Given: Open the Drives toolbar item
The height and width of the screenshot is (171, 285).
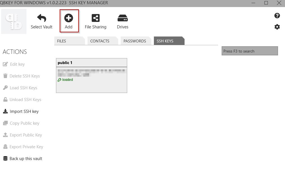Looking at the screenshot, I should click(123, 21).
